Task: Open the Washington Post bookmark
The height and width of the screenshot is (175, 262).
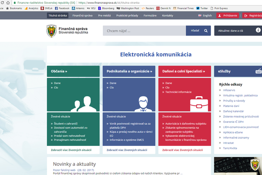Action: click(x=128, y=8)
